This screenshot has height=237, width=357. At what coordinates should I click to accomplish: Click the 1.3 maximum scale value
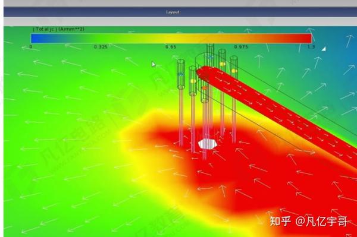(x=311, y=47)
